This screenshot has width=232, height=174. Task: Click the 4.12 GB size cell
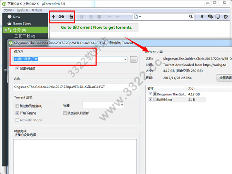[194, 94]
